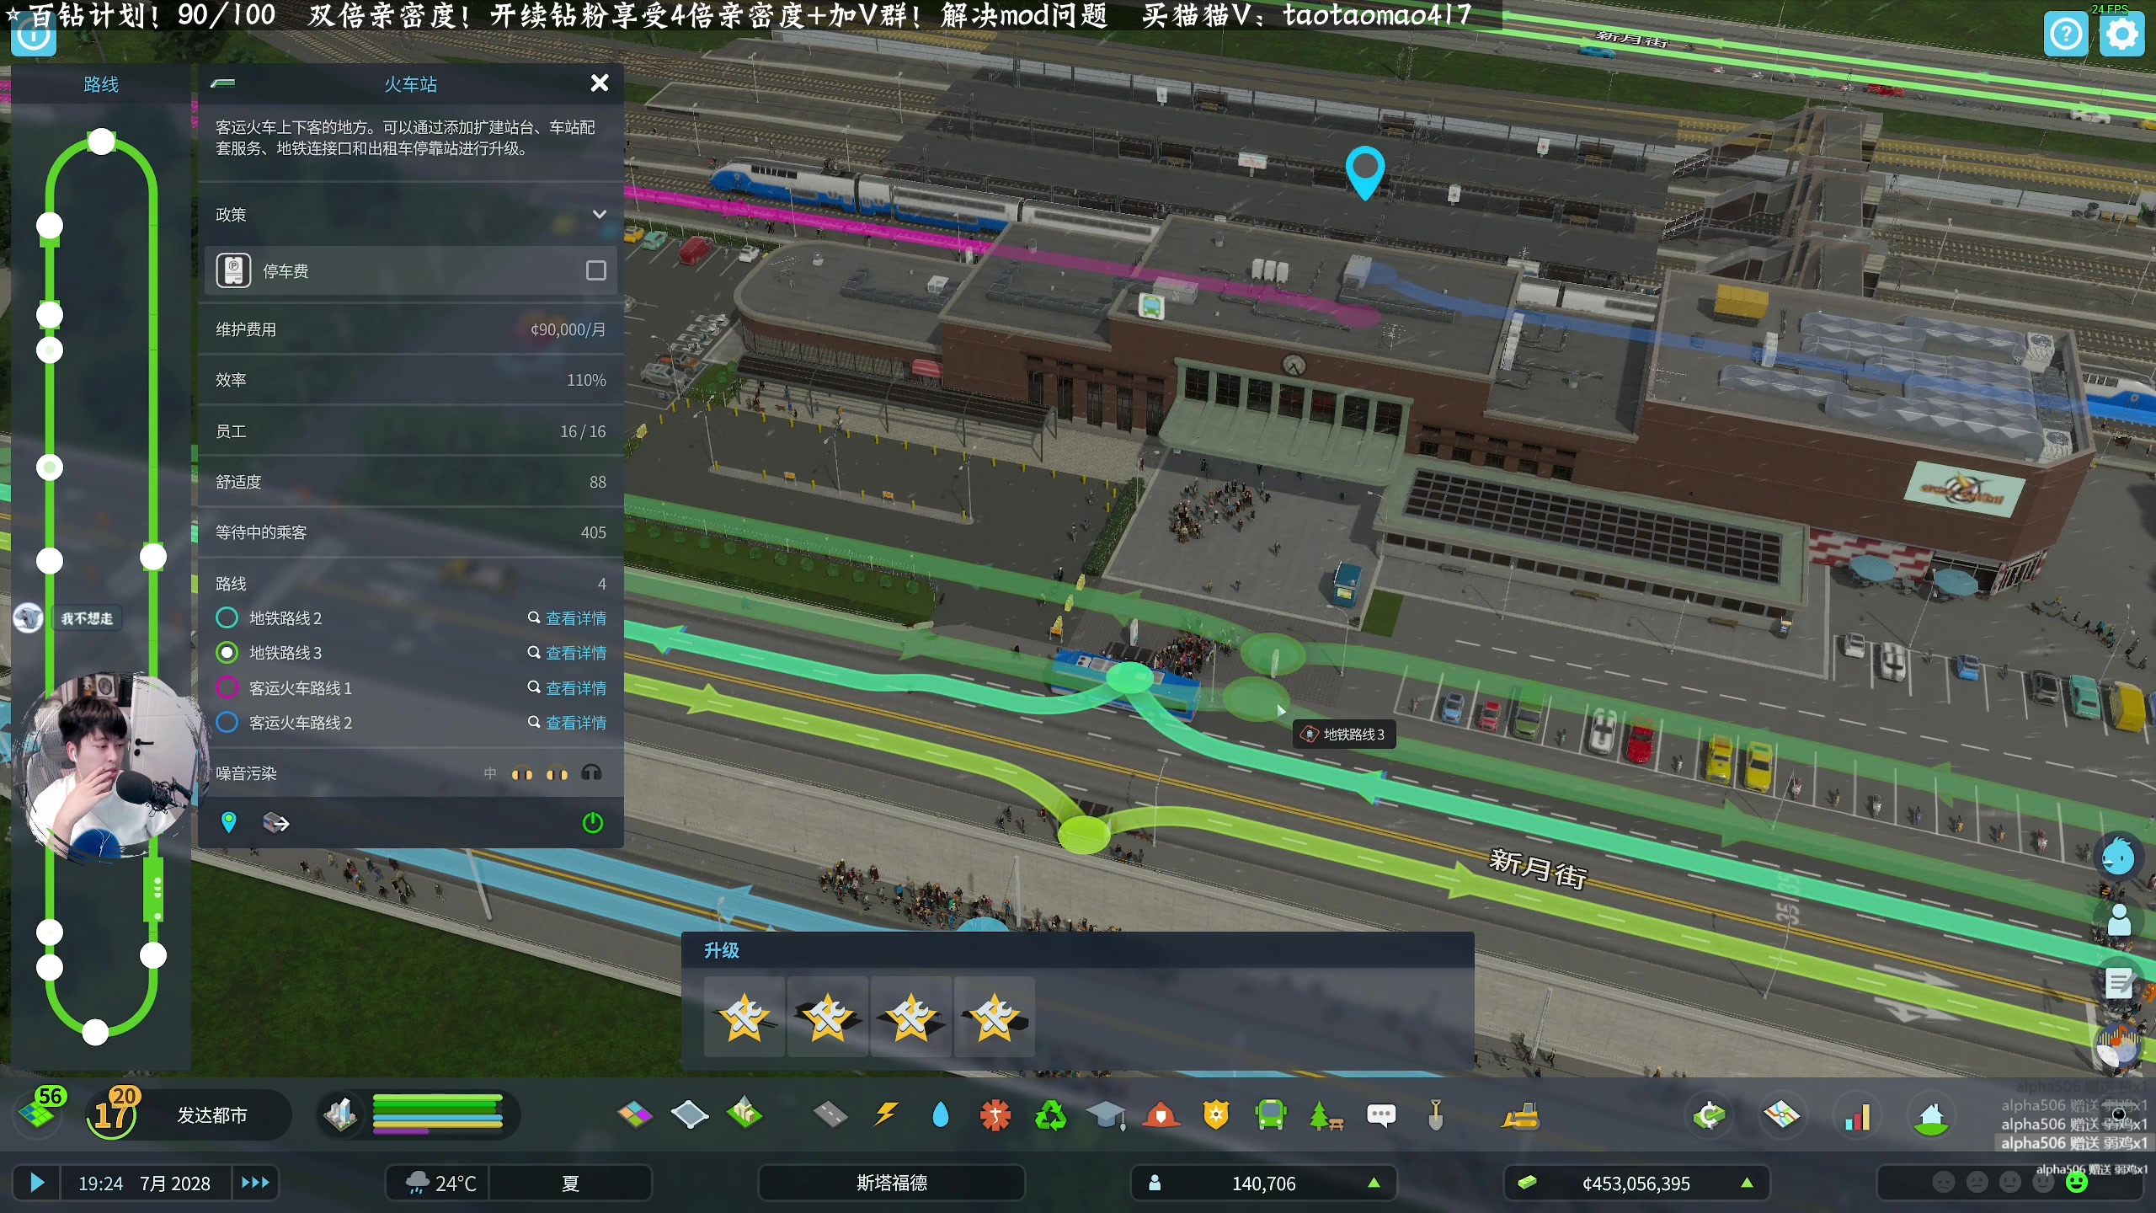
Task: Open 查看详情 for 客运火车路线 2
Action: tap(567, 723)
